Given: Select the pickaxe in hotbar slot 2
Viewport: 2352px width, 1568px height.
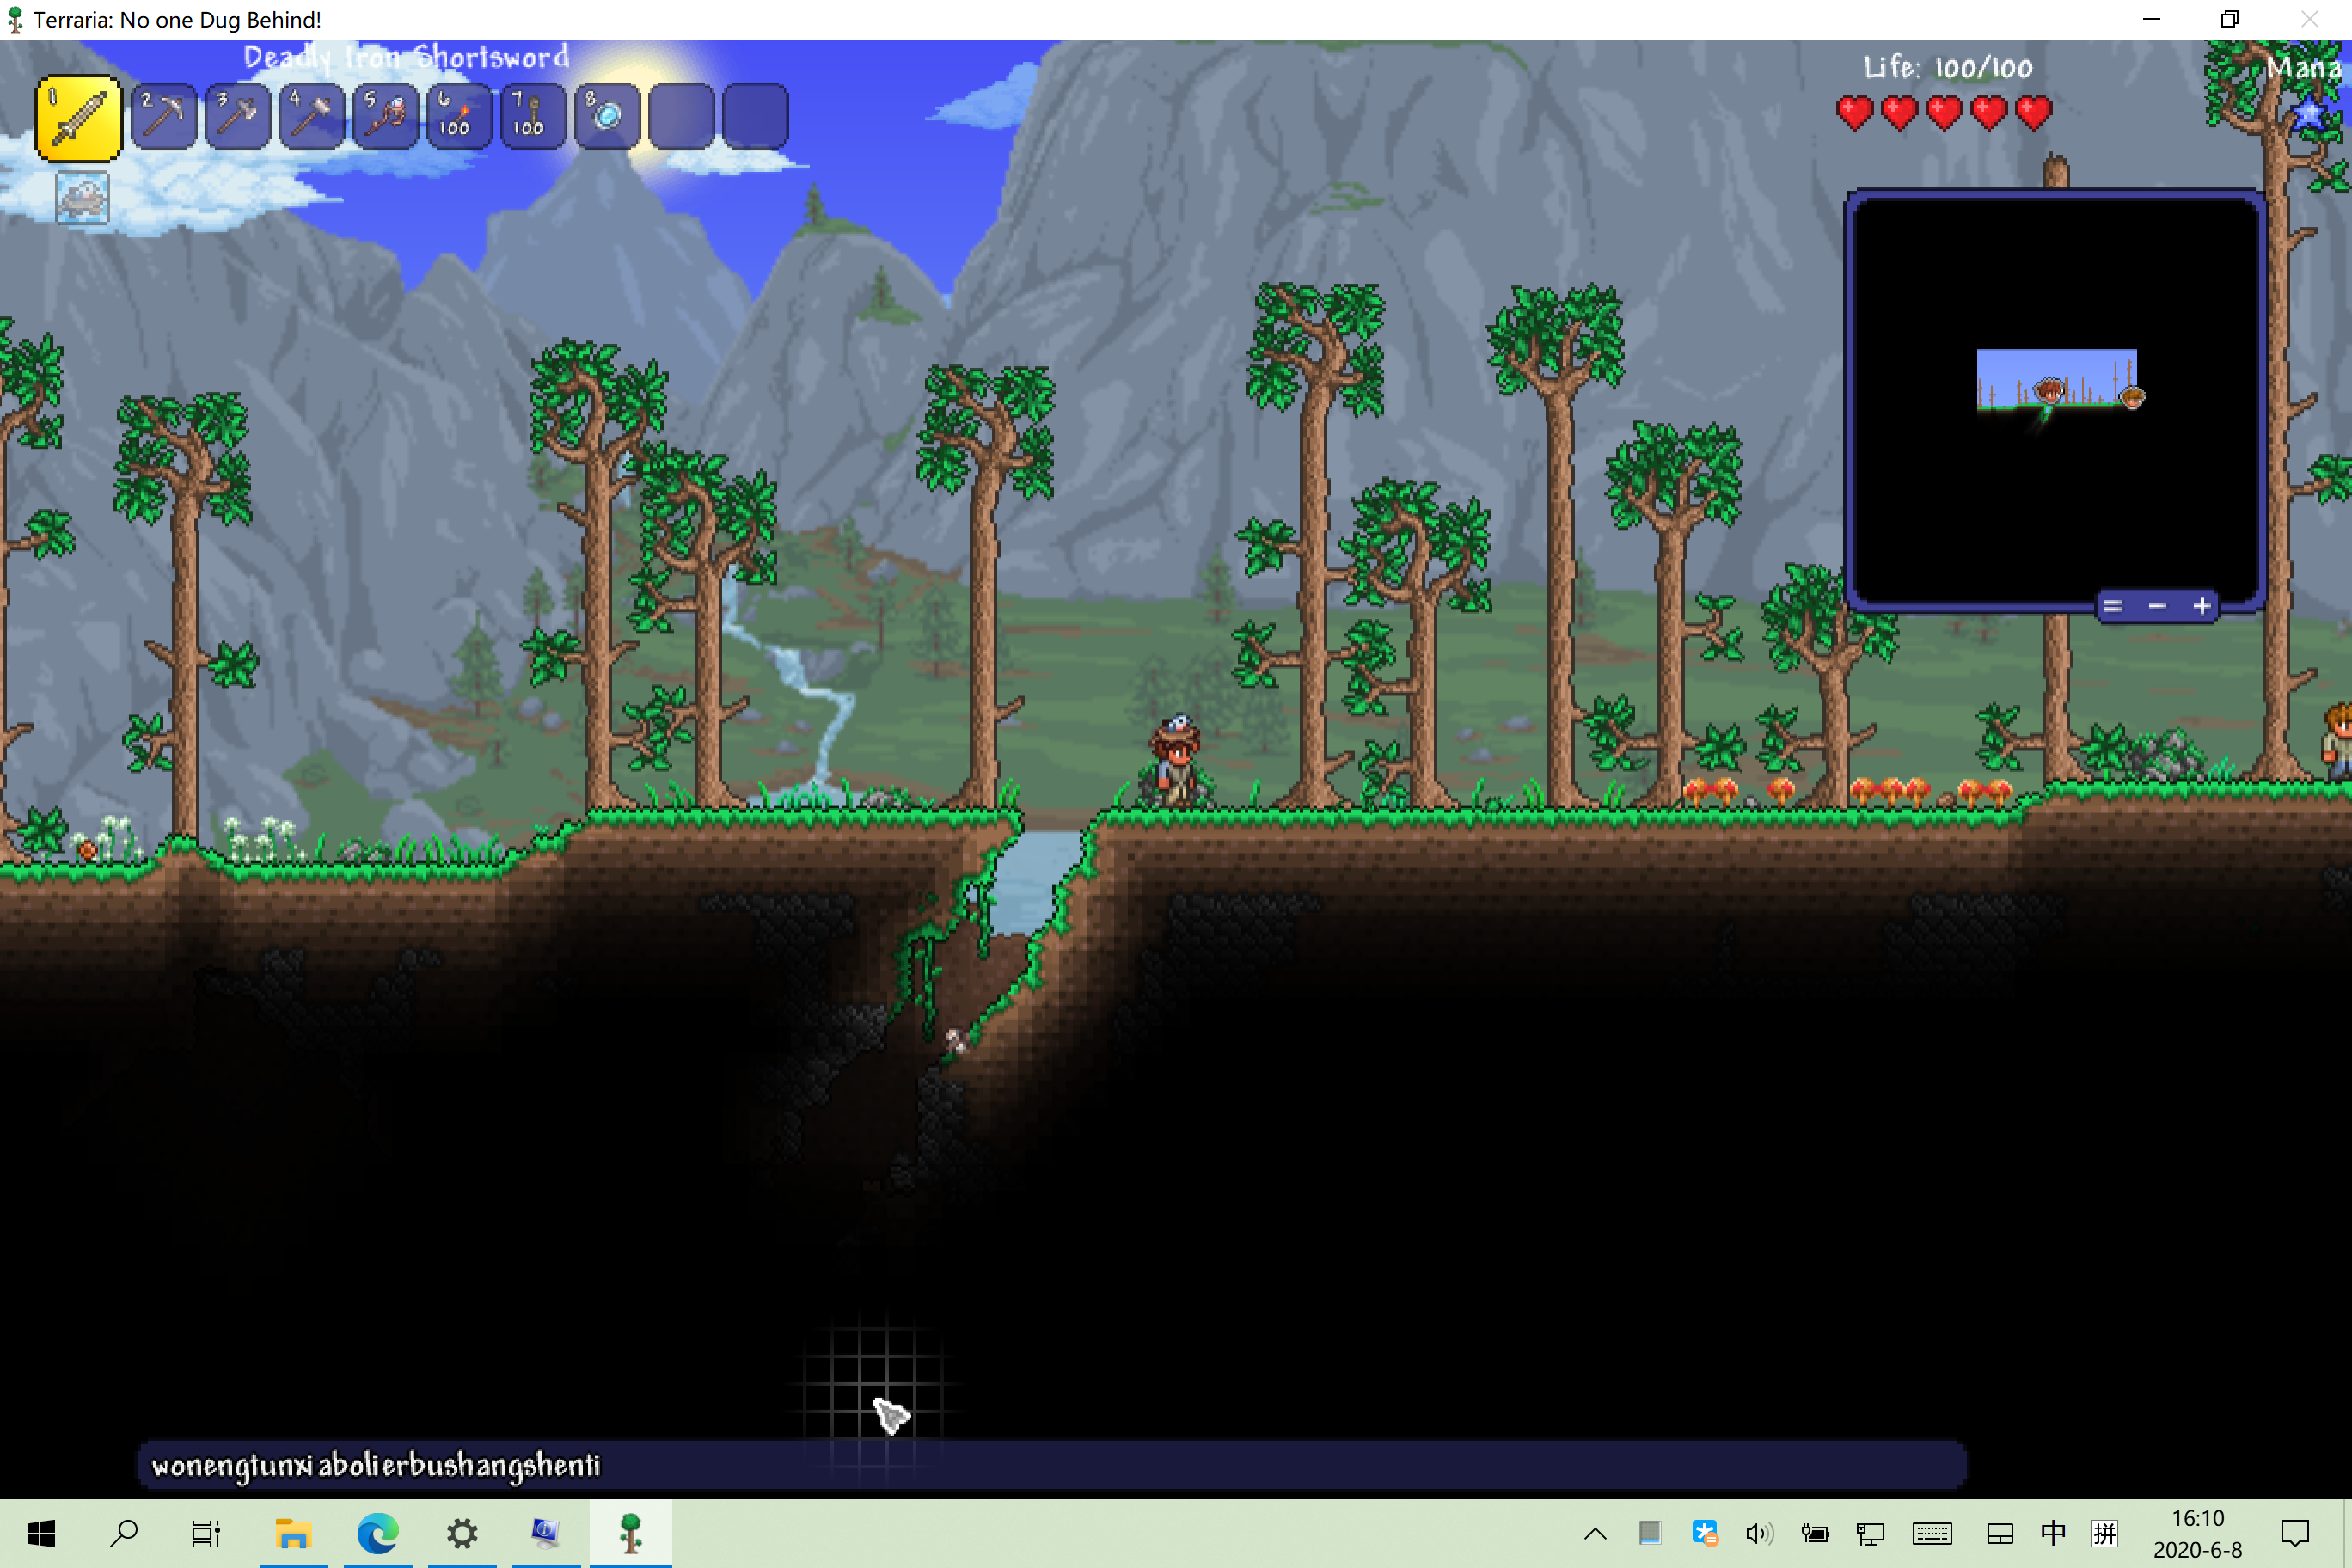Looking at the screenshot, I should (x=163, y=116).
